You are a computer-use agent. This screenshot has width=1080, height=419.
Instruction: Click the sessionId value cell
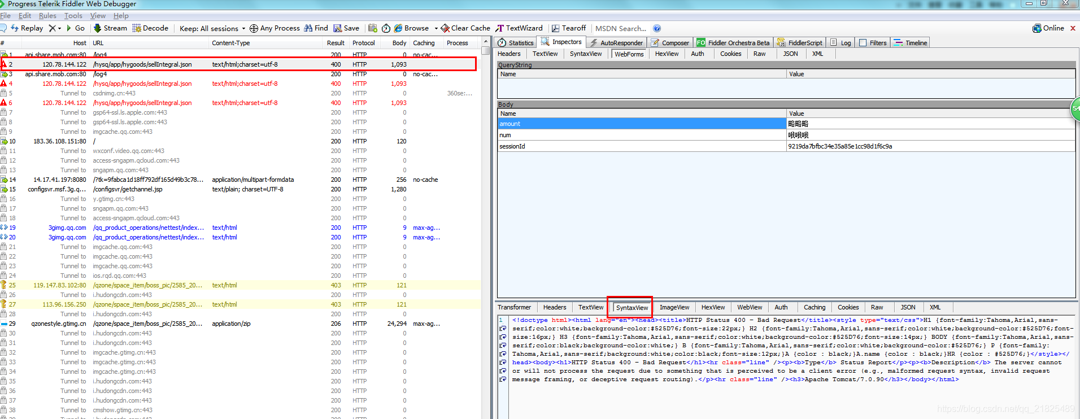click(x=931, y=146)
